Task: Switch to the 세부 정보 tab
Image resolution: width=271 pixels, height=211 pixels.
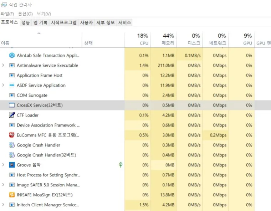Action: tap(106, 22)
